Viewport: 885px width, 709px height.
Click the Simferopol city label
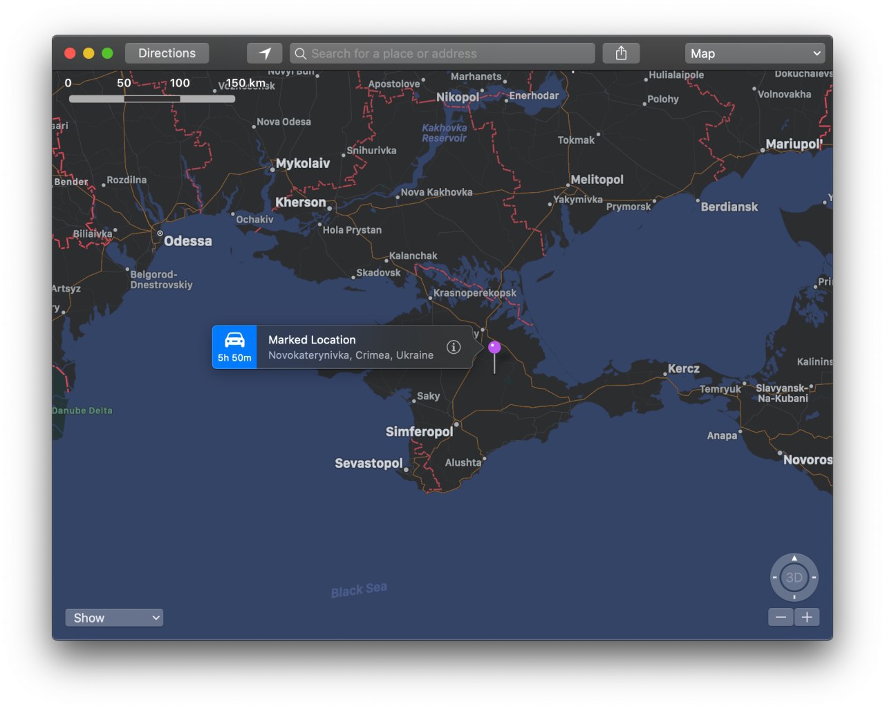point(419,432)
